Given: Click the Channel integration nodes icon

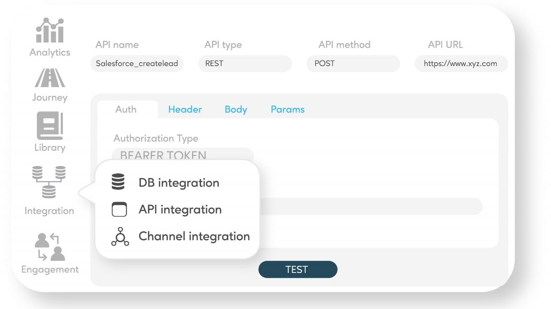Looking at the screenshot, I should (120, 236).
